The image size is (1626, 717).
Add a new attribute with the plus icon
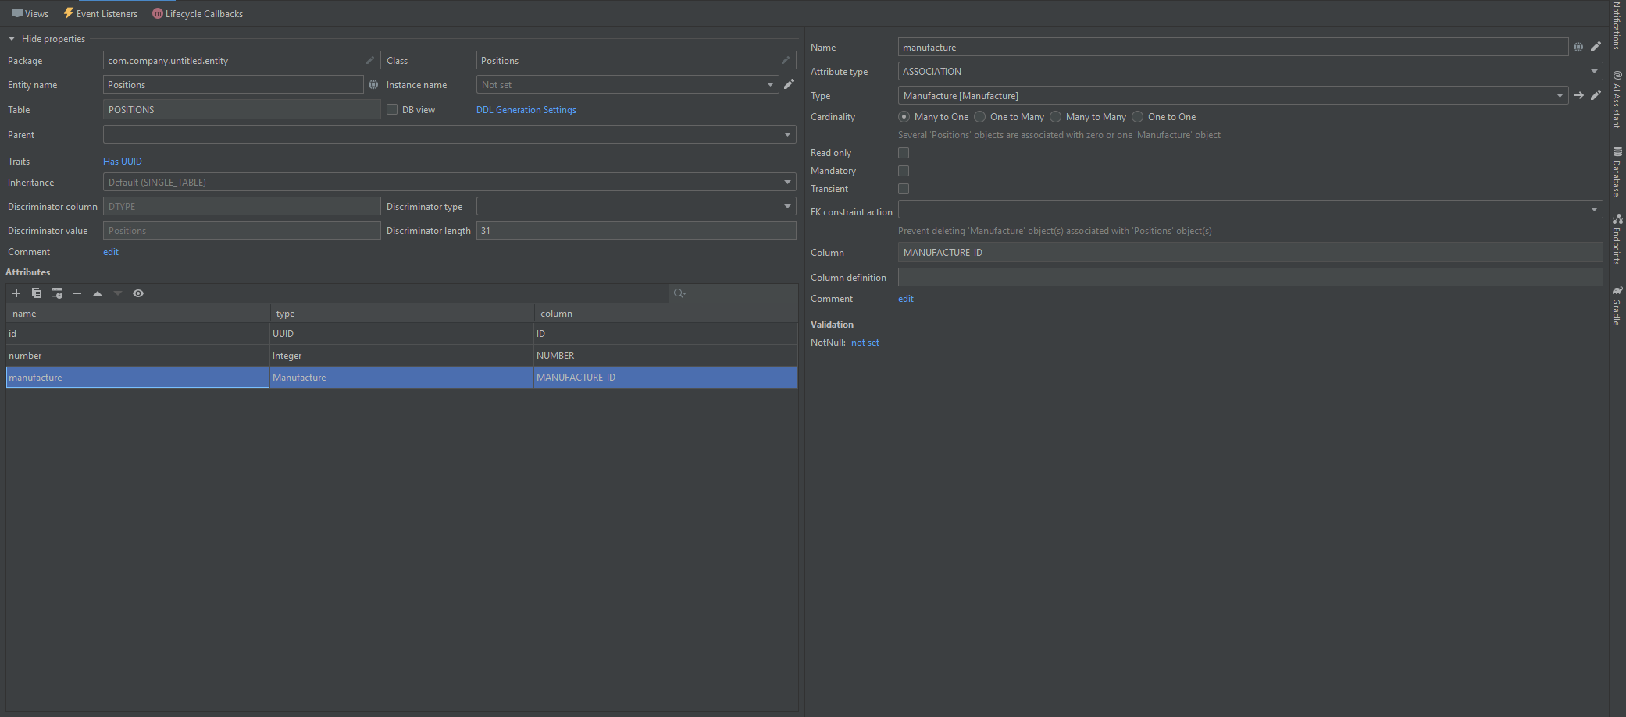(16, 293)
